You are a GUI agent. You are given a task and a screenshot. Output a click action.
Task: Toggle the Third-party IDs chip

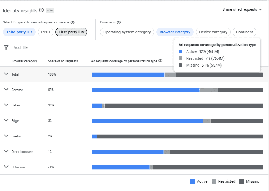click(19, 32)
